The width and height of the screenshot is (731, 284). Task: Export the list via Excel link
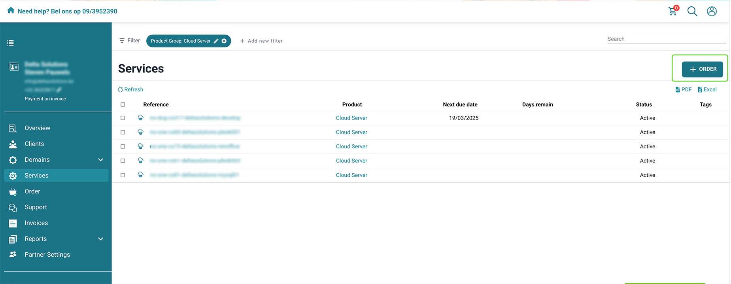[x=707, y=90]
